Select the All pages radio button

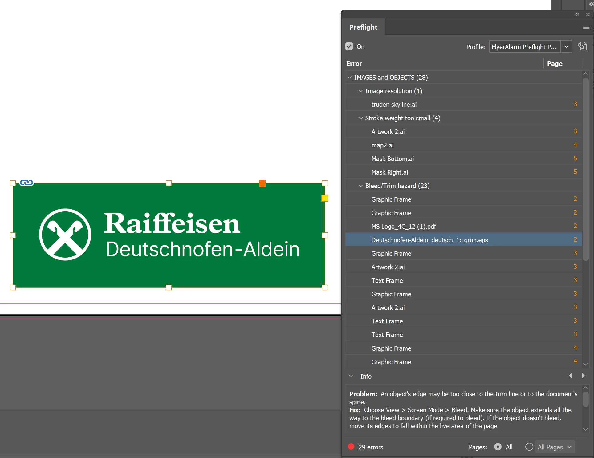click(x=498, y=447)
